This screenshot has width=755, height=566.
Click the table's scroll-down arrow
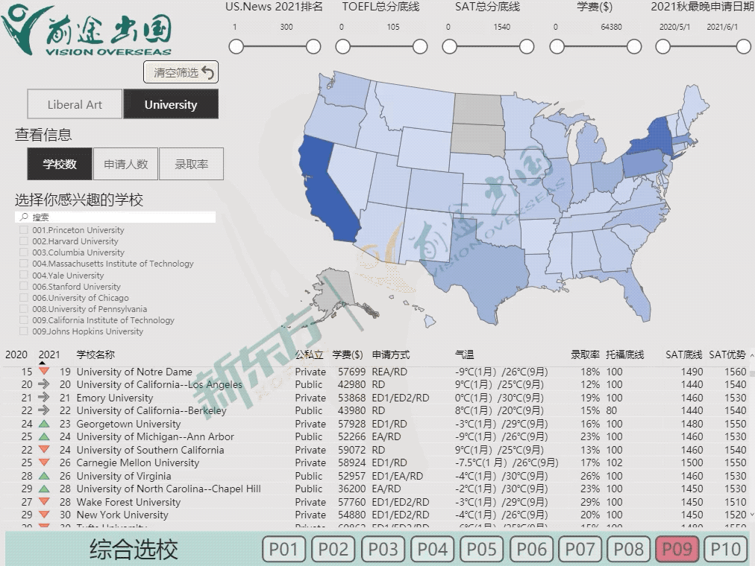click(751, 515)
